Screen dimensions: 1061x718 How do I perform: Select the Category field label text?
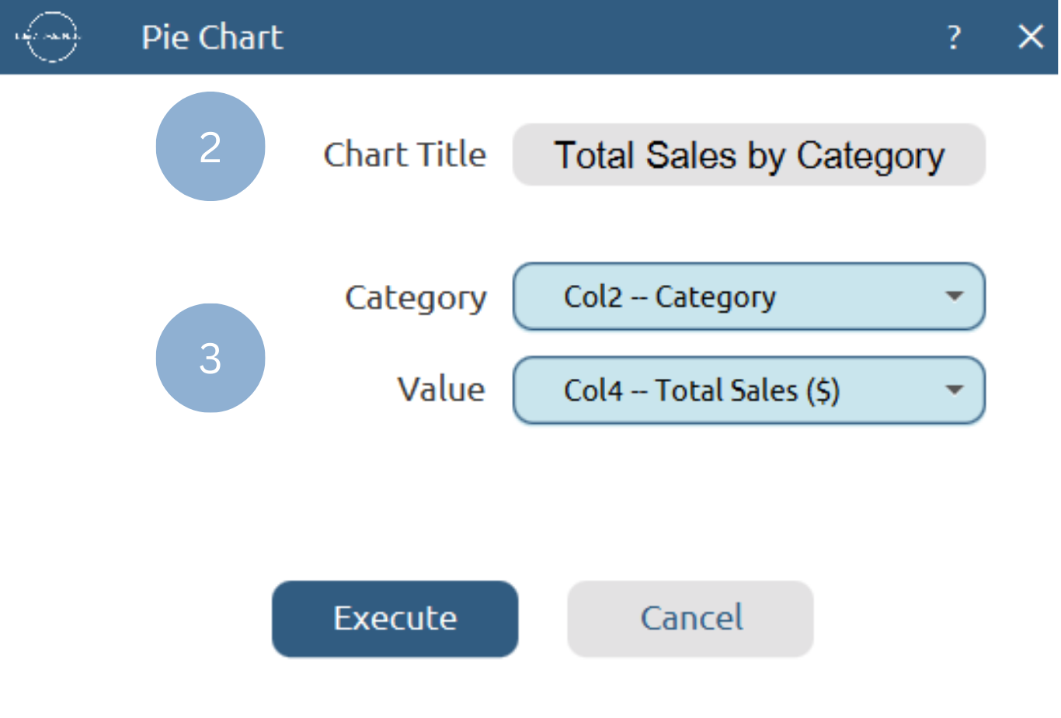coord(416,297)
